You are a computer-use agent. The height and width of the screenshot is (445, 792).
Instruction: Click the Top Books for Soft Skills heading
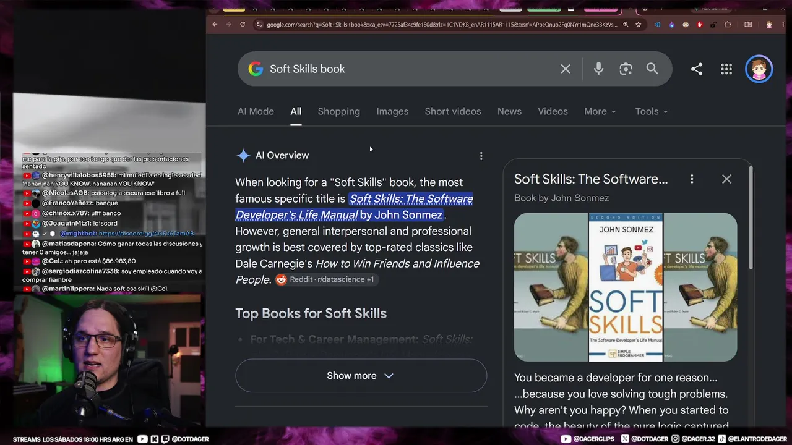pyautogui.click(x=311, y=313)
